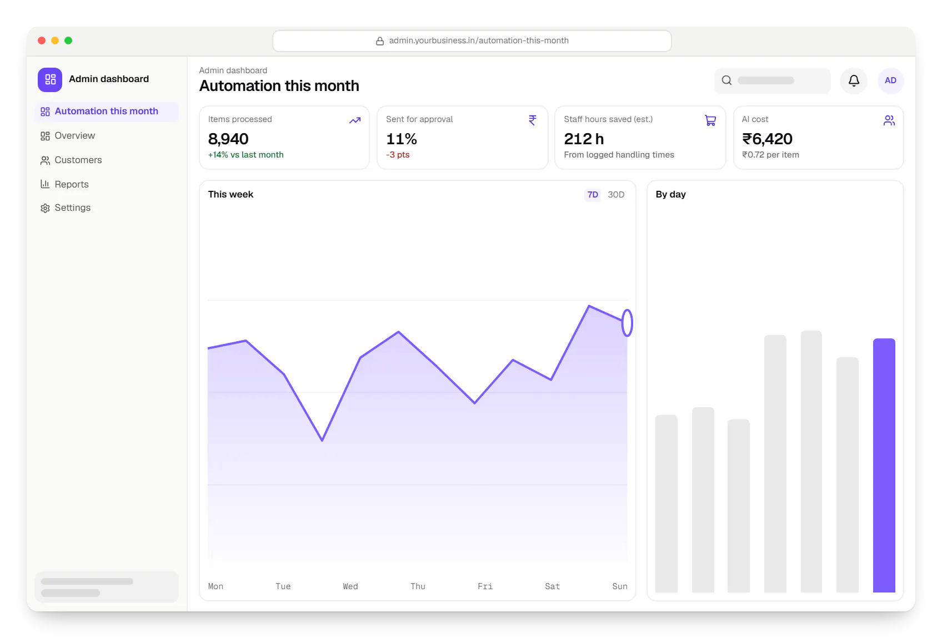Click the placeholder profile card at sidebar bottom
The width and height of the screenshot is (942, 638).
pos(107,587)
